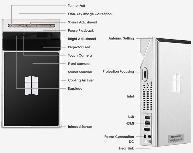Screen dimensions: 193x153
Task: Click the barcode sticker on the side panel
Action: coord(176,138)
